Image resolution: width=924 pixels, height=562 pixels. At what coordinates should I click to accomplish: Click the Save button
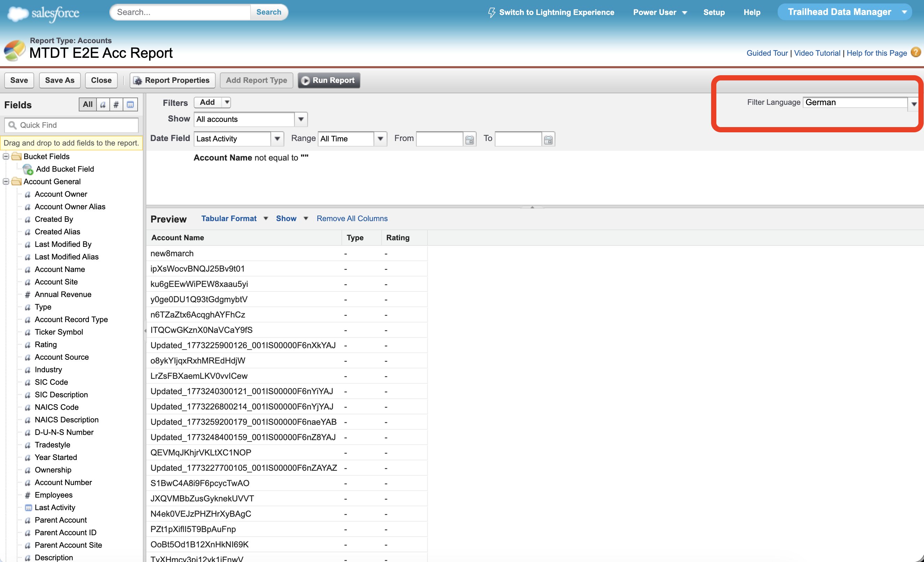click(x=19, y=80)
